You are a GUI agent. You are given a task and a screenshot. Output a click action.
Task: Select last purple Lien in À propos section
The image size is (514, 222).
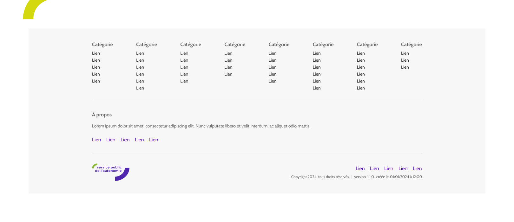click(x=154, y=140)
